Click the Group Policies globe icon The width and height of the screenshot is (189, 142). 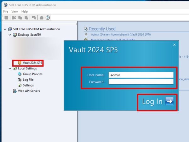20,74
